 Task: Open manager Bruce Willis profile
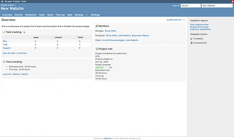(110, 31)
